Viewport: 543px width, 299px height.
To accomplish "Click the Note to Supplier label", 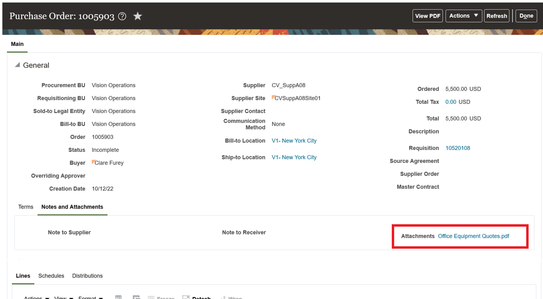I will pyautogui.click(x=69, y=232).
